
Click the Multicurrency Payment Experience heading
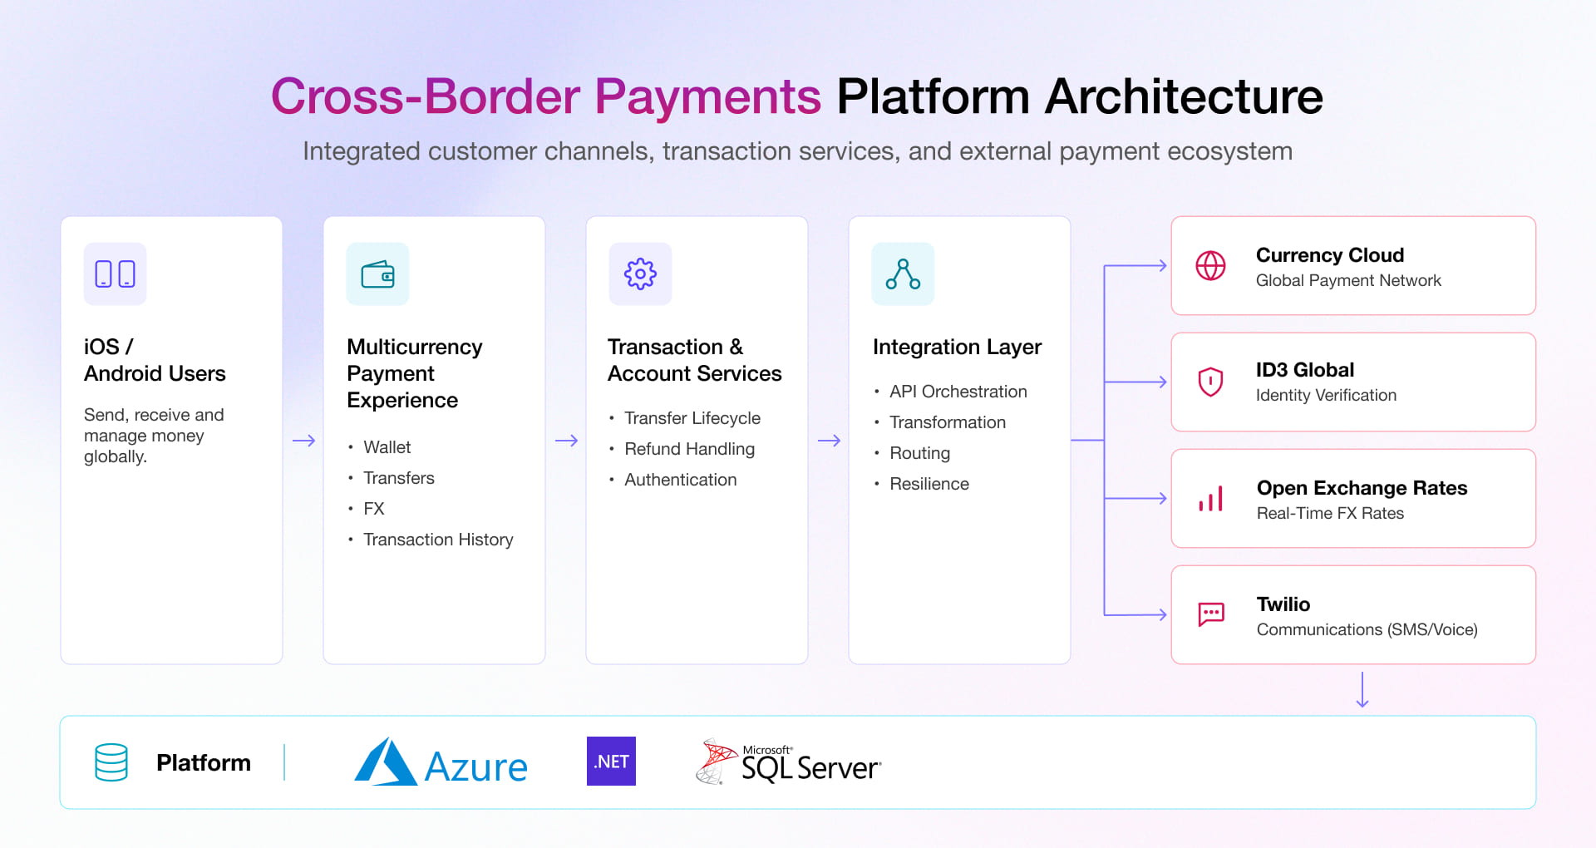tap(415, 373)
